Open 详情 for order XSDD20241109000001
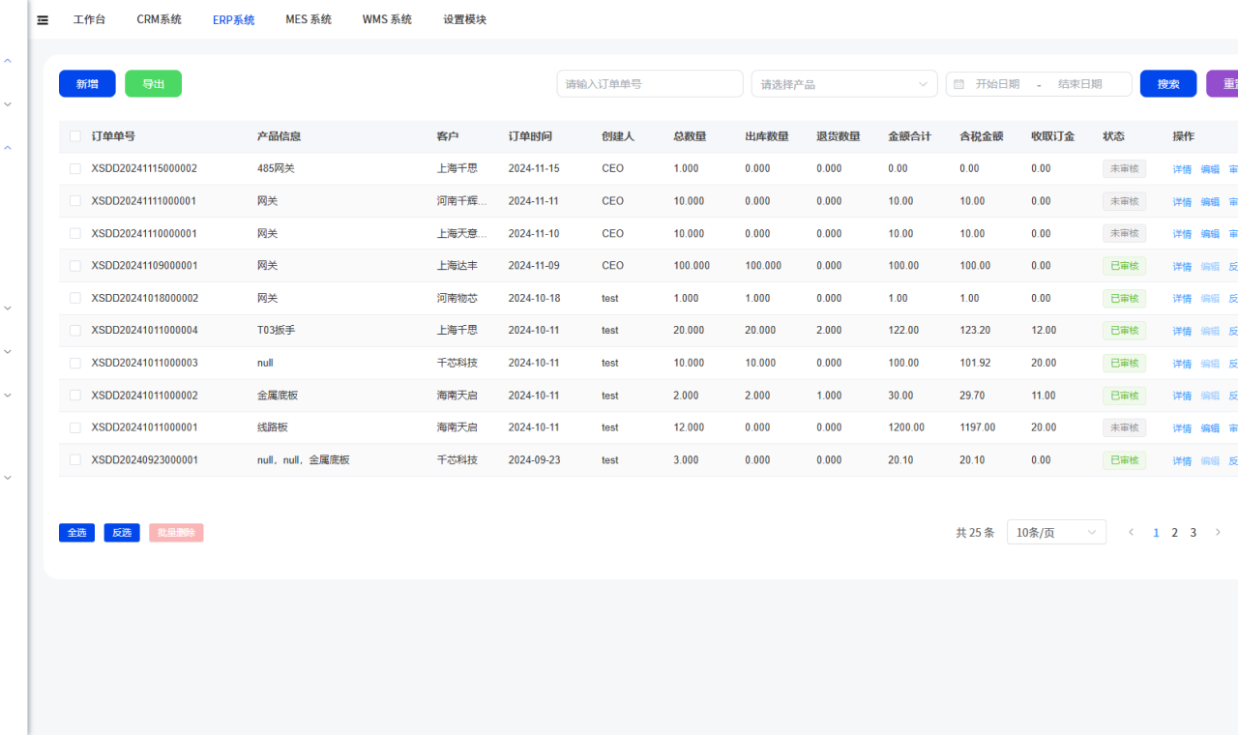This screenshot has width=1238, height=735. pos(1182,267)
